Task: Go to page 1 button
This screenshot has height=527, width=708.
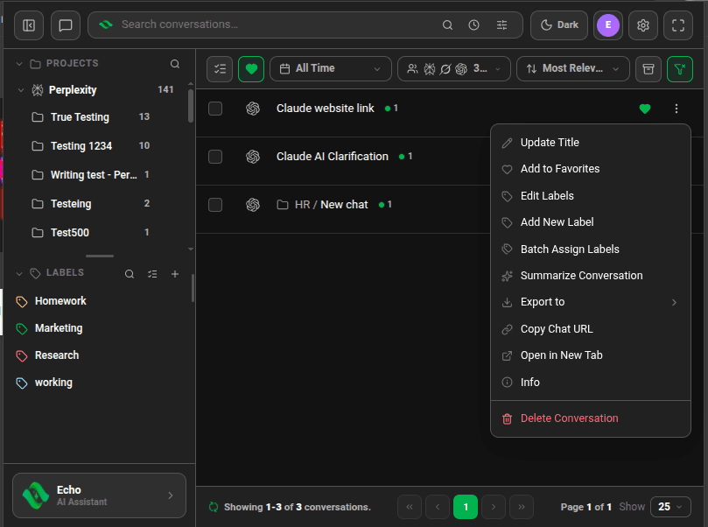Action: [x=465, y=507]
